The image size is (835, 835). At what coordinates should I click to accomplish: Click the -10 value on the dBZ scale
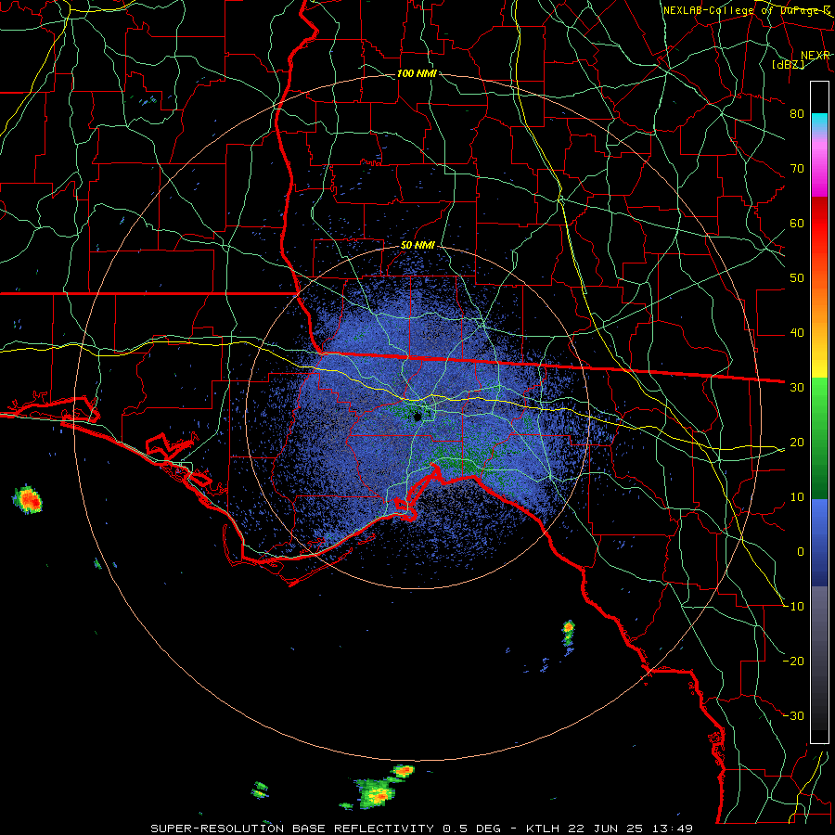[x=794, y=607]
